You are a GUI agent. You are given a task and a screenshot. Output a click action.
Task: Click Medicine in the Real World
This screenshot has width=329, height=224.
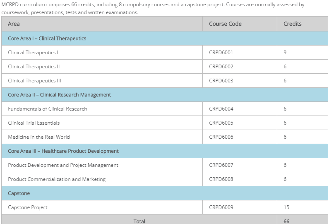pyautogui.click(x=39, y=137)
